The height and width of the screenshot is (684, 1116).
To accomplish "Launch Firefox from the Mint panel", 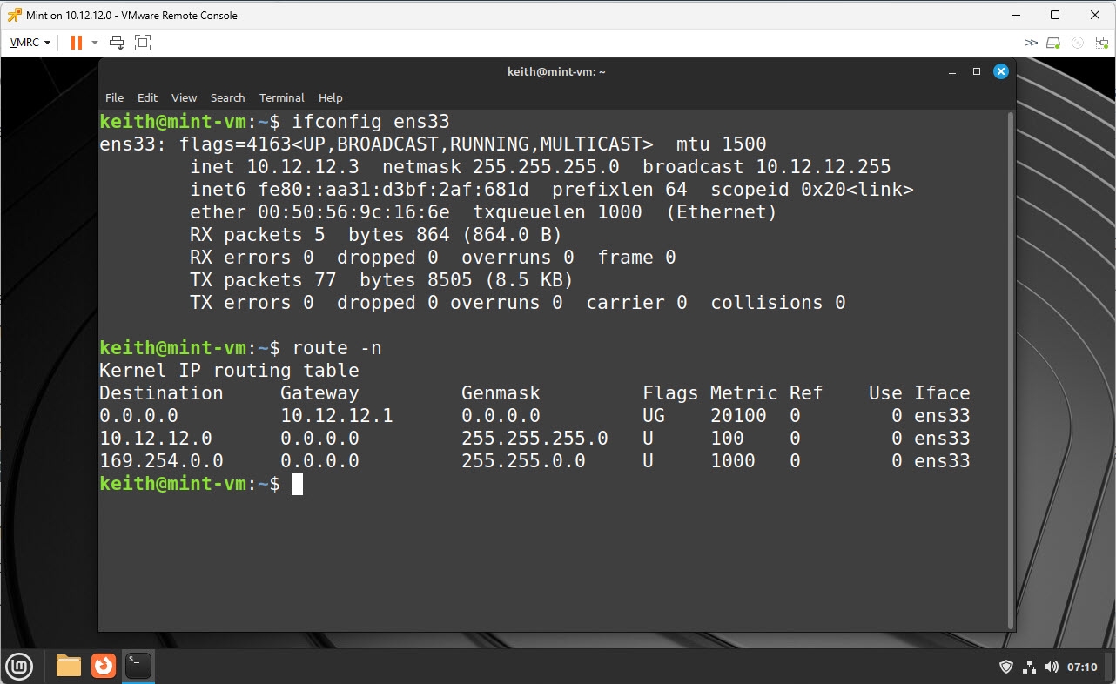I will pyautogui.click(x=104, y=667).
